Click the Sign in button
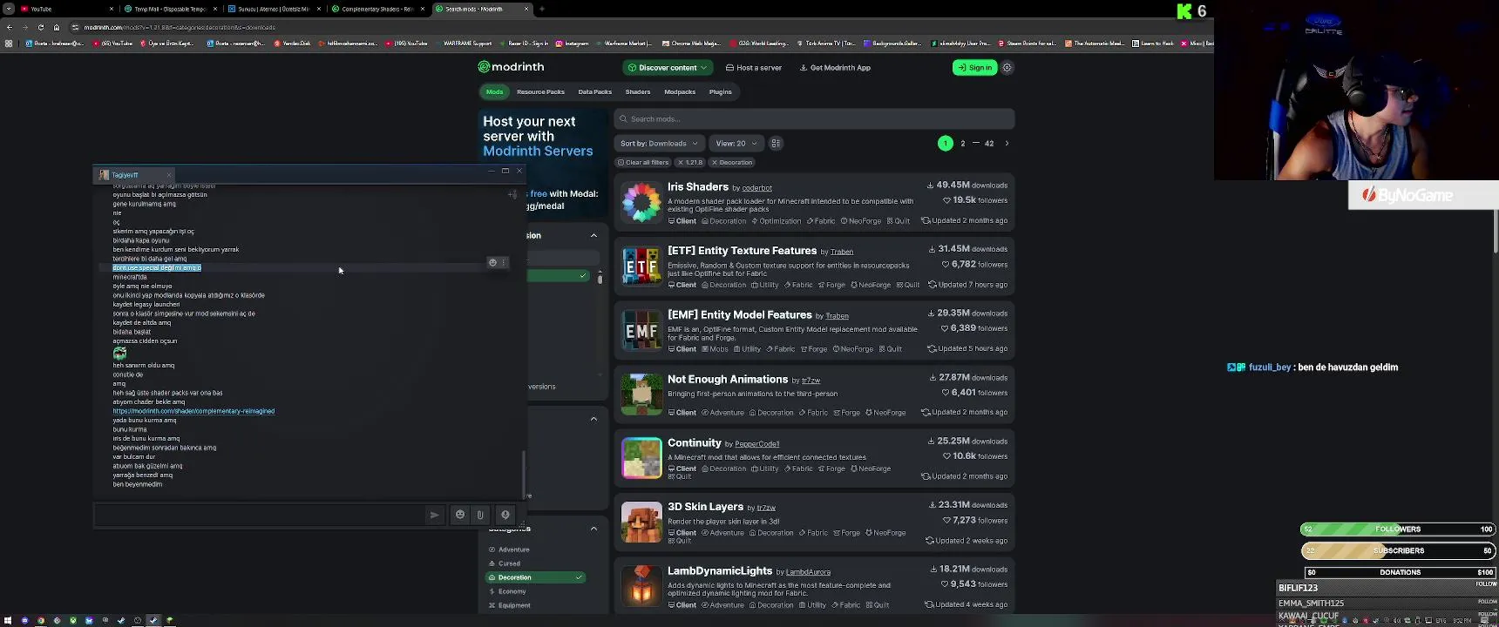1499x627 pixels. pos(974,67)
